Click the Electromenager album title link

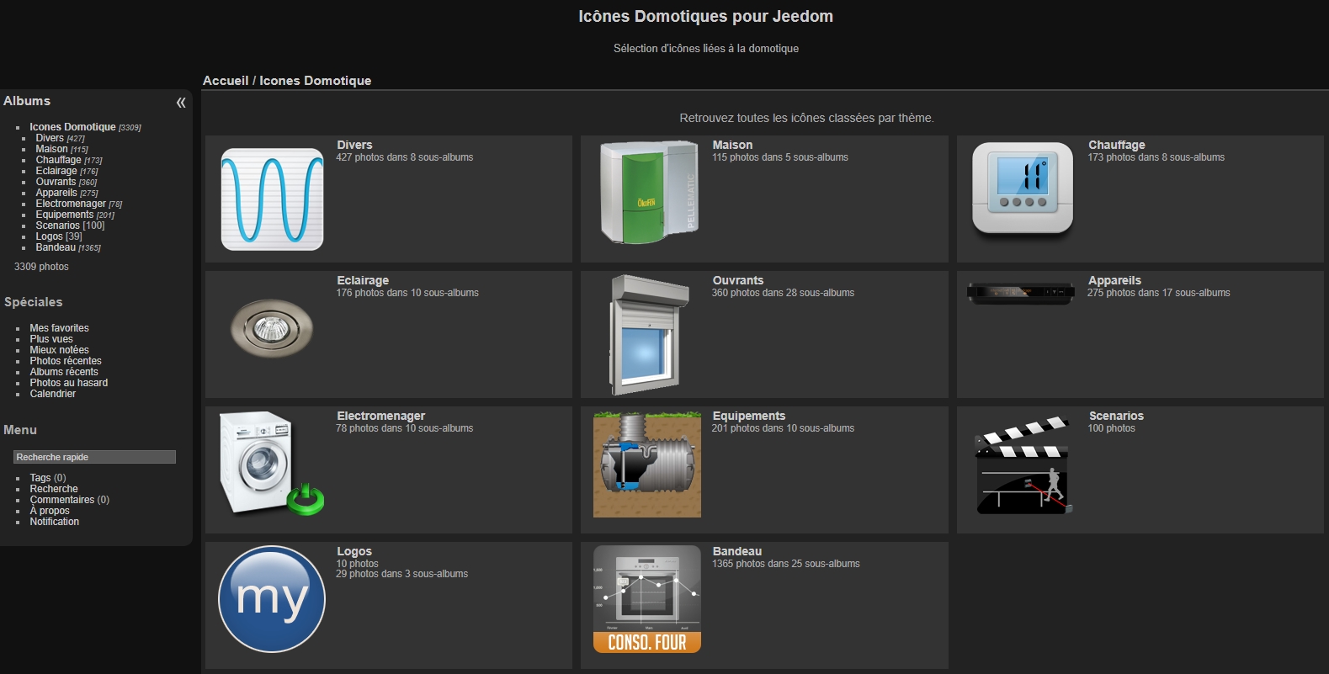pyautogui.click(x=380, y=416)
